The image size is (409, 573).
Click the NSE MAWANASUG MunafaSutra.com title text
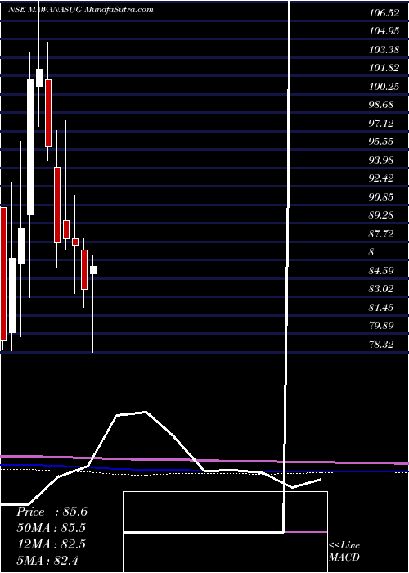pos(80,10)
